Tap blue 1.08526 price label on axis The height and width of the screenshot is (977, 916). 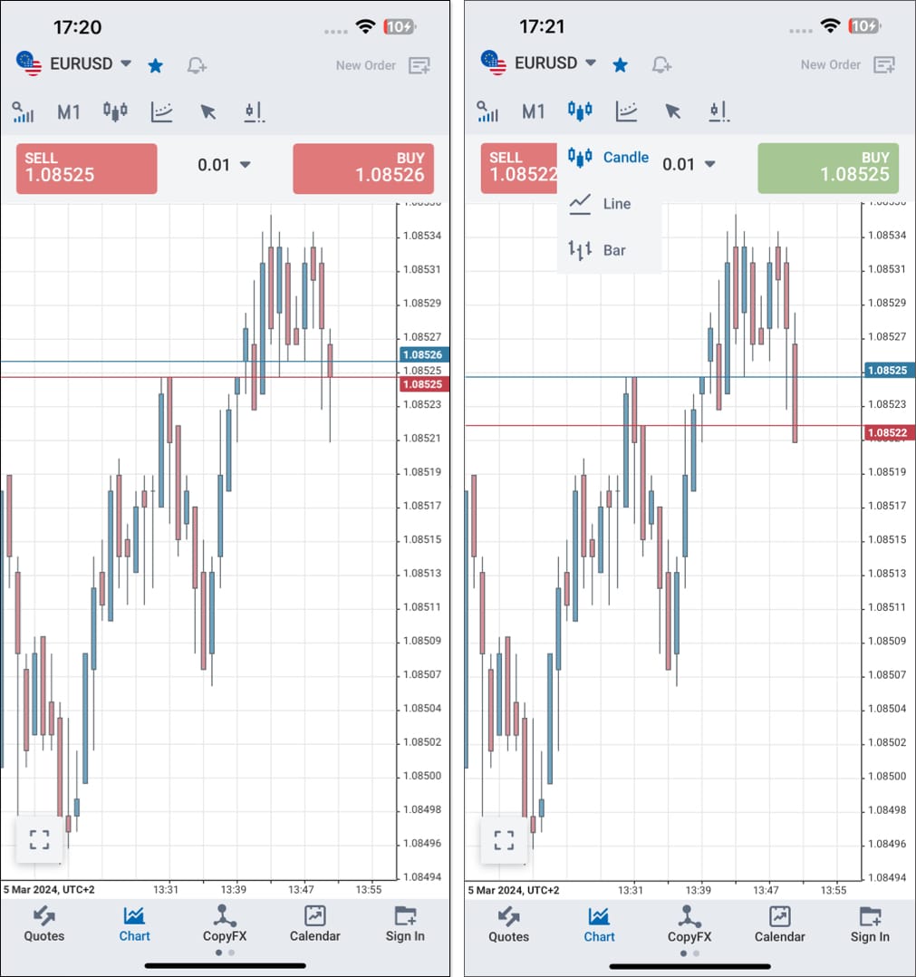click(x=421, y=354)
